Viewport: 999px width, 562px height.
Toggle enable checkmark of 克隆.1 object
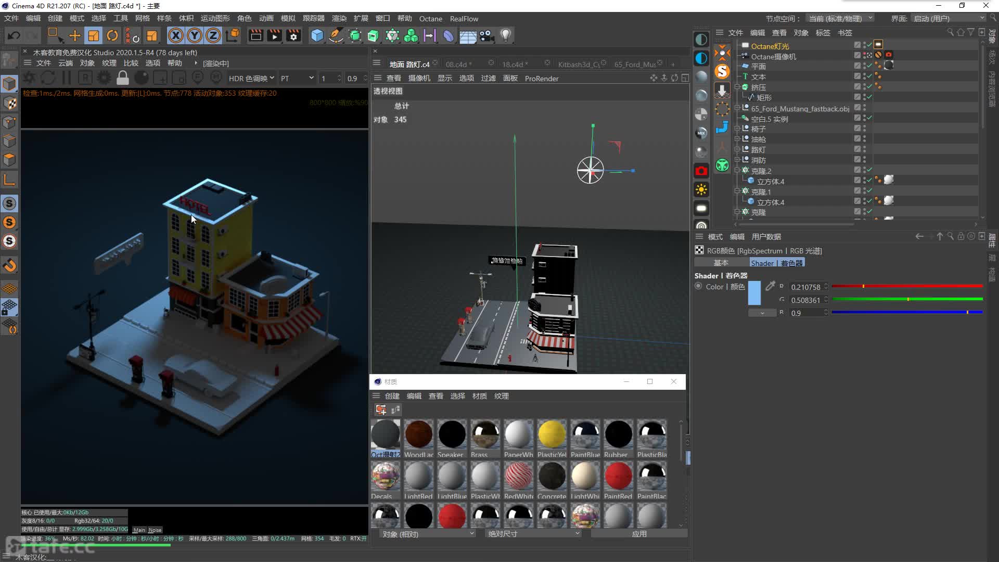pos(869,190)
